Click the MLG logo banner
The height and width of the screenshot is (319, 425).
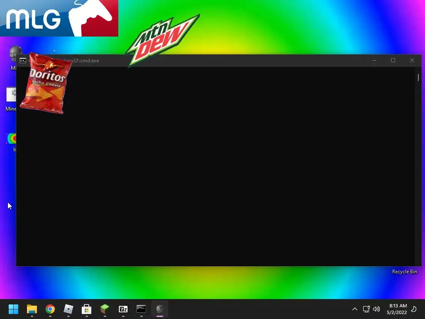point(59,18)
